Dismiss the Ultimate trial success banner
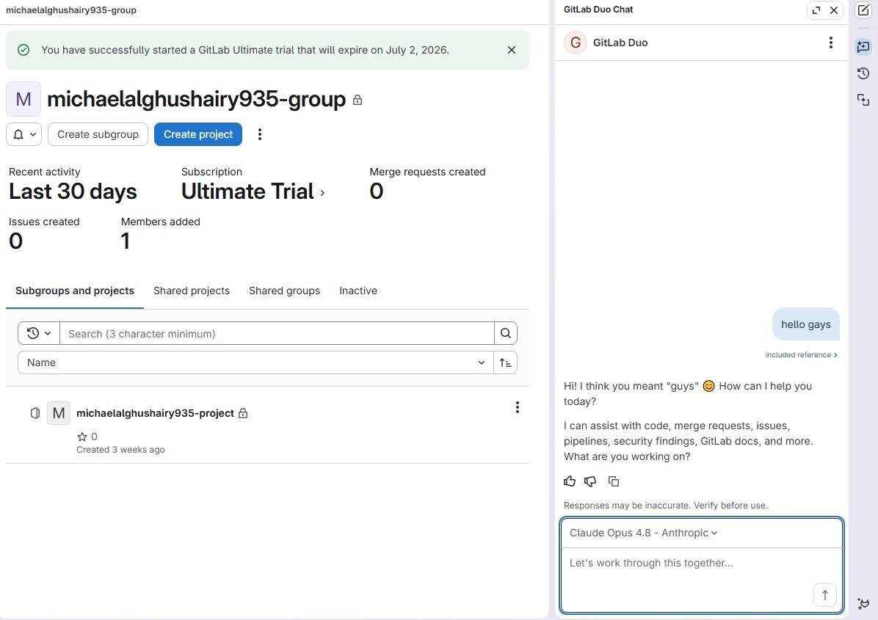878x620 pixels. click(511, 50)
